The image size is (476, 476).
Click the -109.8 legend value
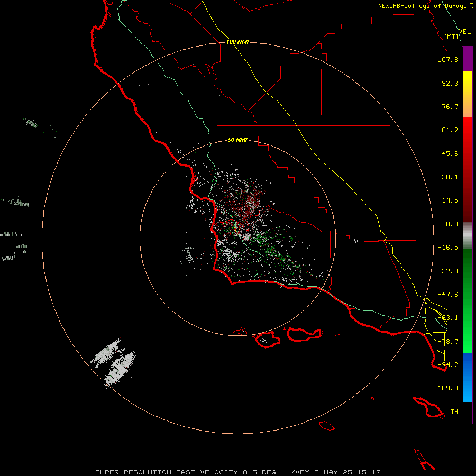[446, 388]
